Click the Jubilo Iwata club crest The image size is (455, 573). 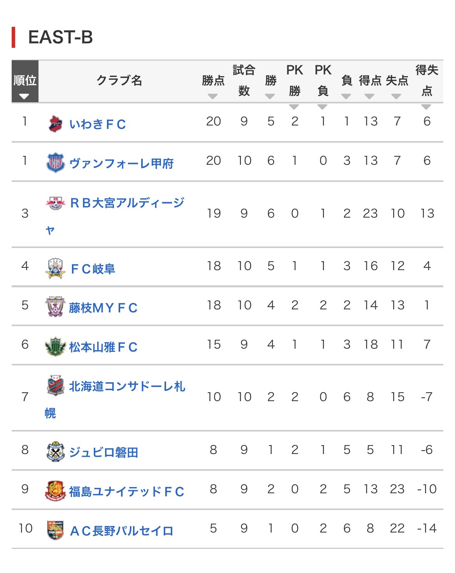[55, 452]
